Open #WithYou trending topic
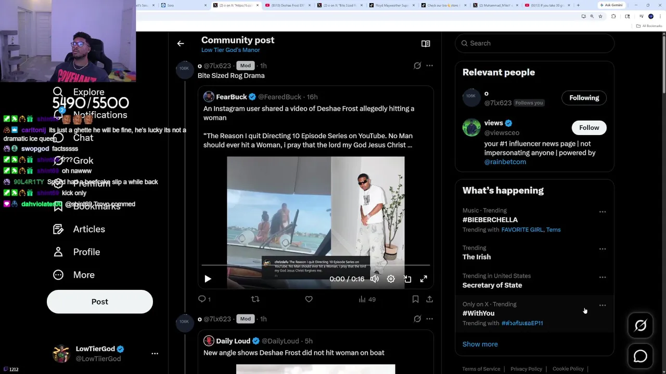This screenshot has width=666, height=374. click(x=479, y=313)
